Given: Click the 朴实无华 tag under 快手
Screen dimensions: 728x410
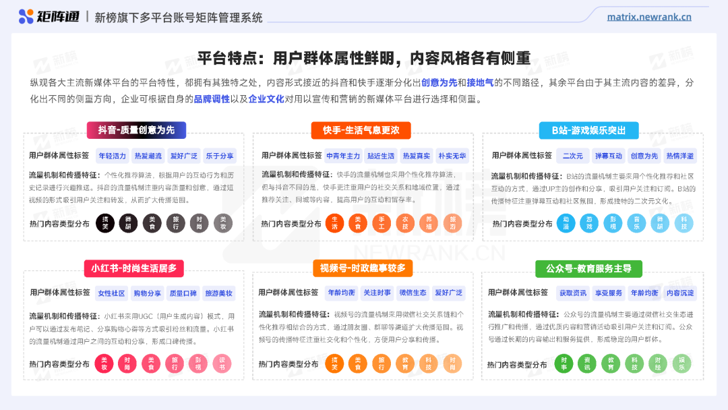Looking at the screenshot, I should point(452,156).
